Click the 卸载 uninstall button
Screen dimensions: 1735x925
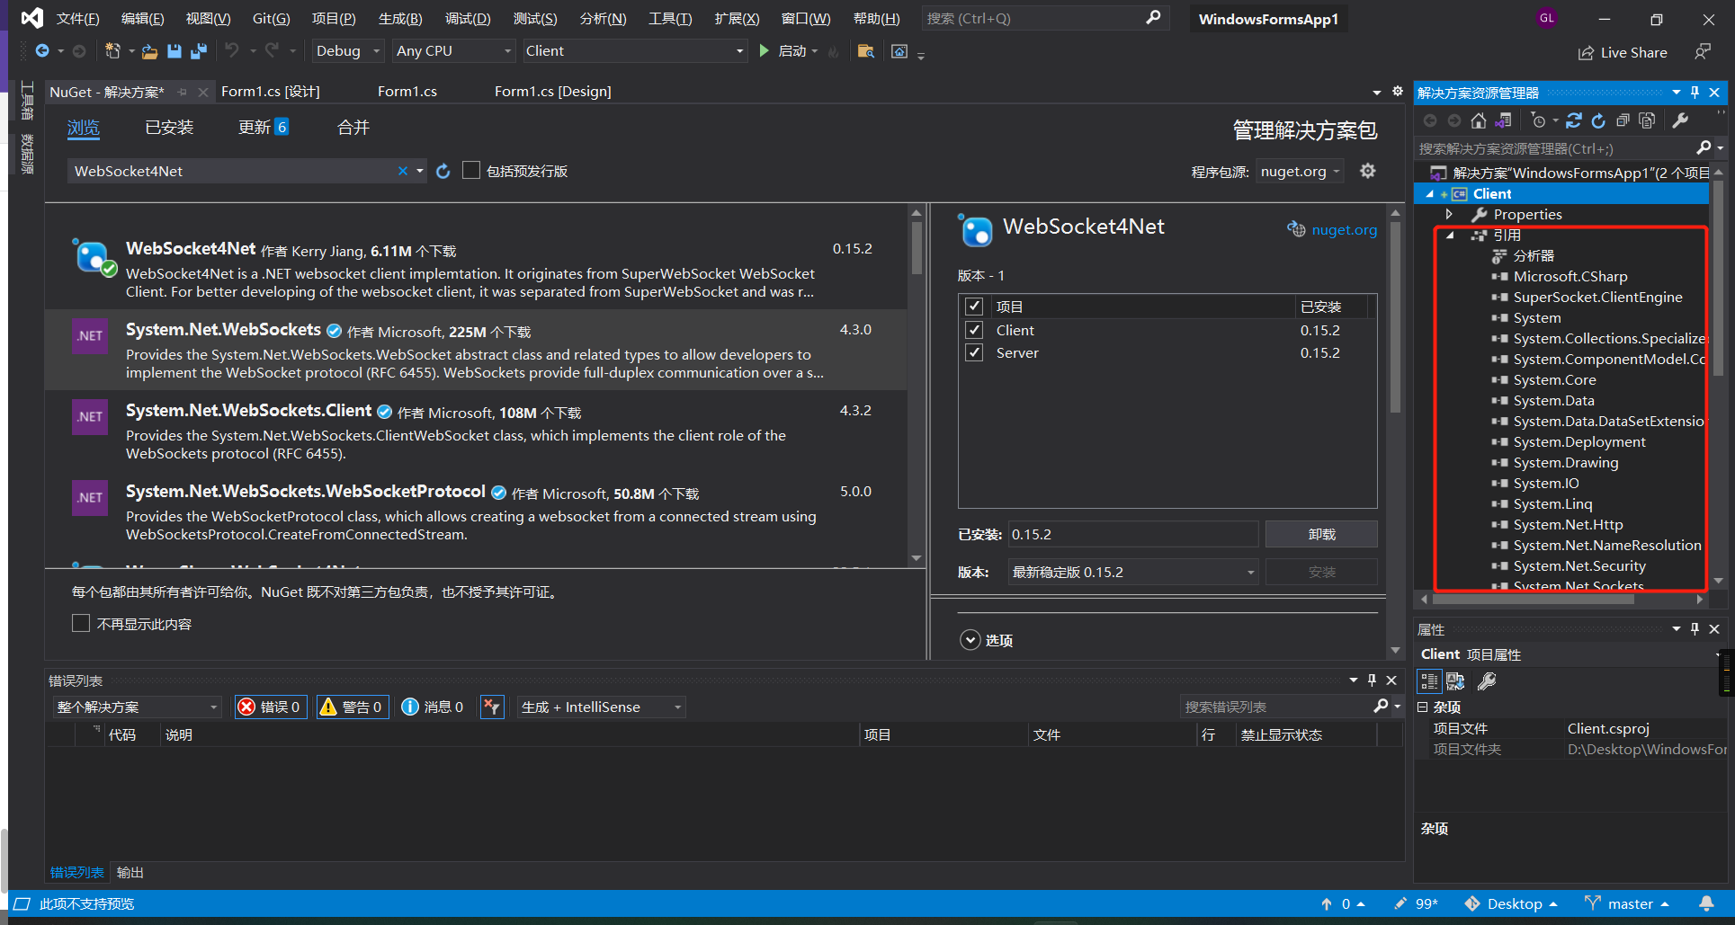1321,534
